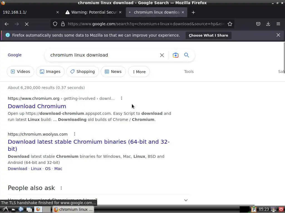Viewport: 285px width, 213px height.
Task: Submit search with magnifier icon
Action: tap(186, 55)
